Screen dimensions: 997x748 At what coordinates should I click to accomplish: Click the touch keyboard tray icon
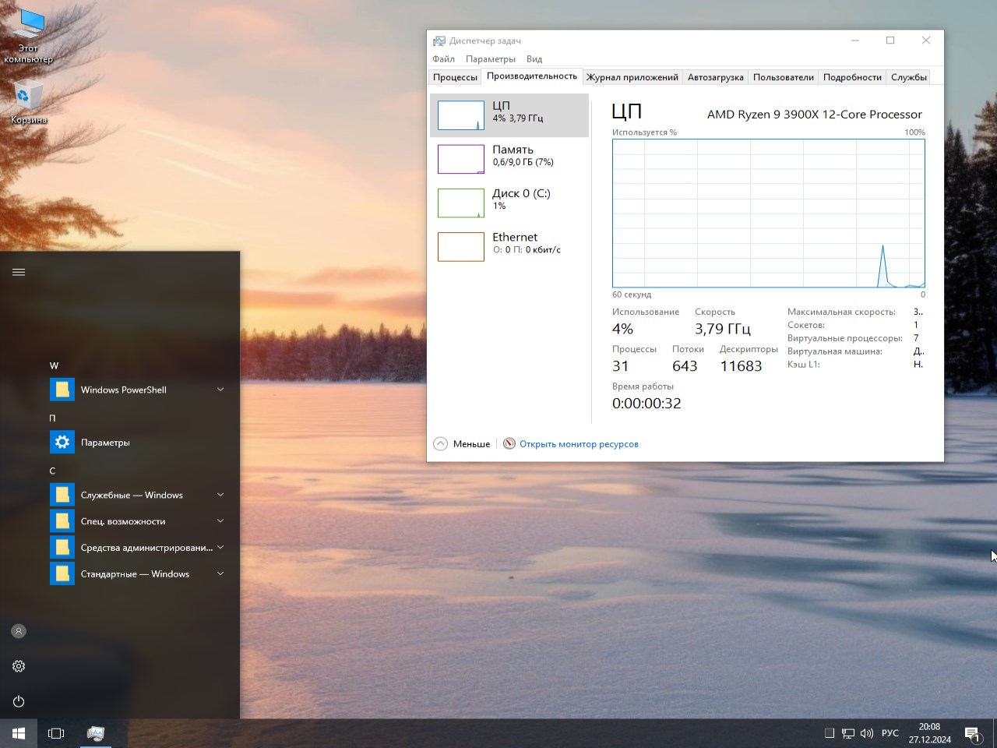coord(830,733)
